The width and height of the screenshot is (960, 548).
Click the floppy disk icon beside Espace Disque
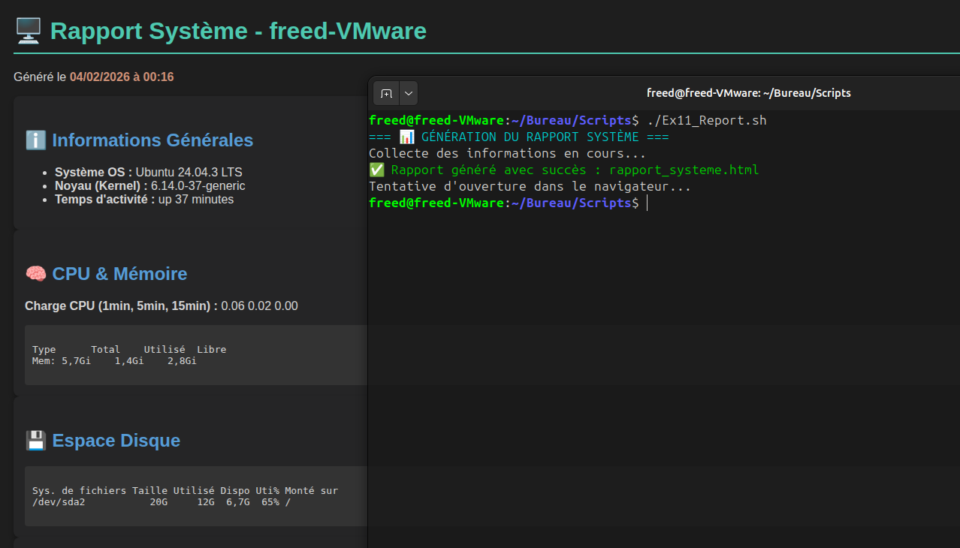point(36,441)
